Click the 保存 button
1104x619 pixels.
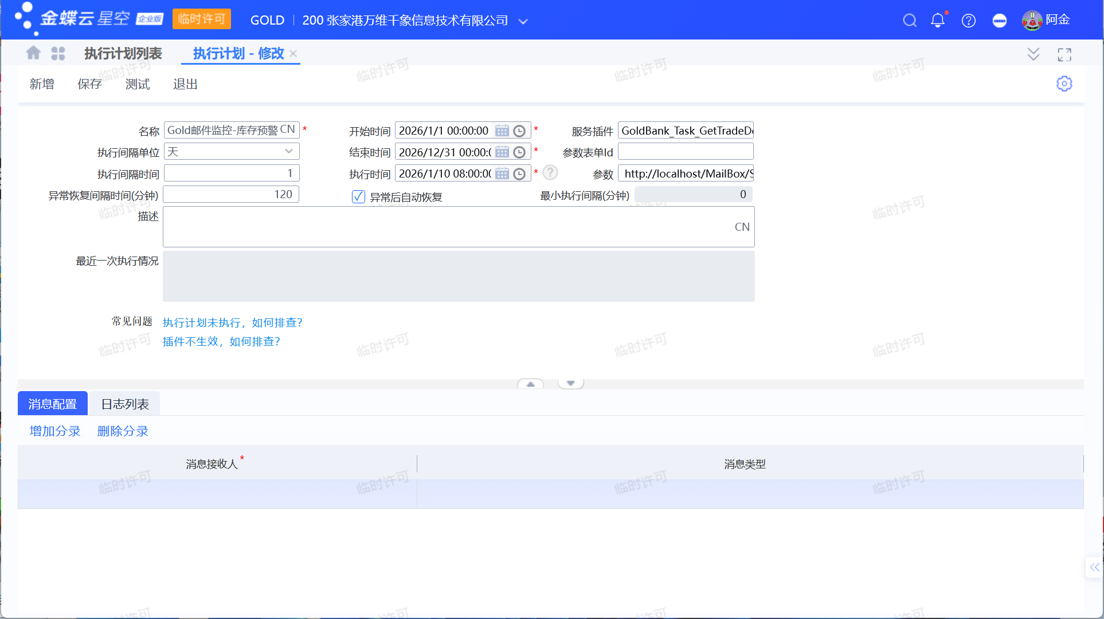click(x=89, y=84)
